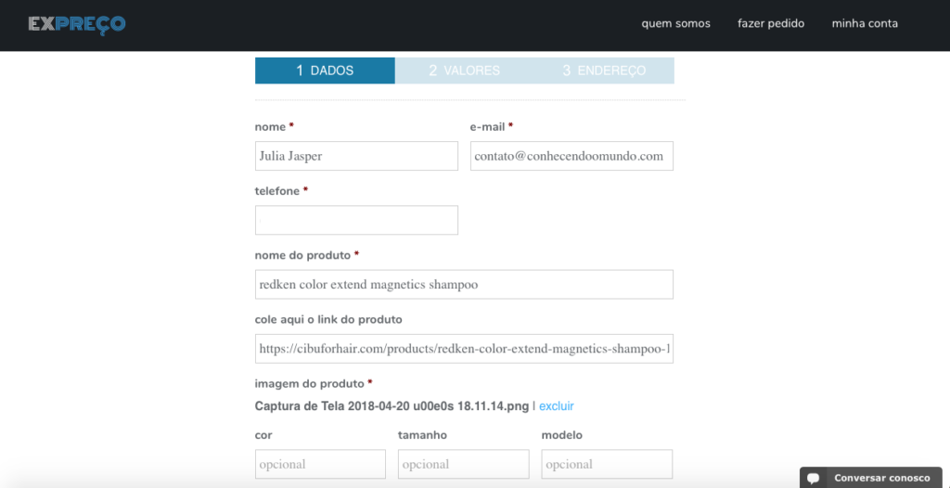This screenshot has height=488, width=950.
Task: Click the optional tamanho input field
Action: [463, 464]
